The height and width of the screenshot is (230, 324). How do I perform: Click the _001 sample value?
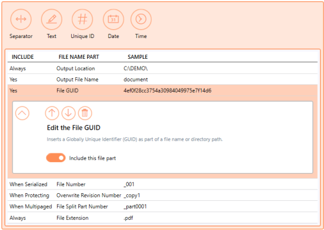coord(129,184)
